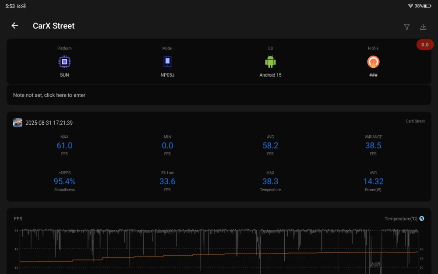Click the 14.32 average Power value

click(x=373, y=181)
